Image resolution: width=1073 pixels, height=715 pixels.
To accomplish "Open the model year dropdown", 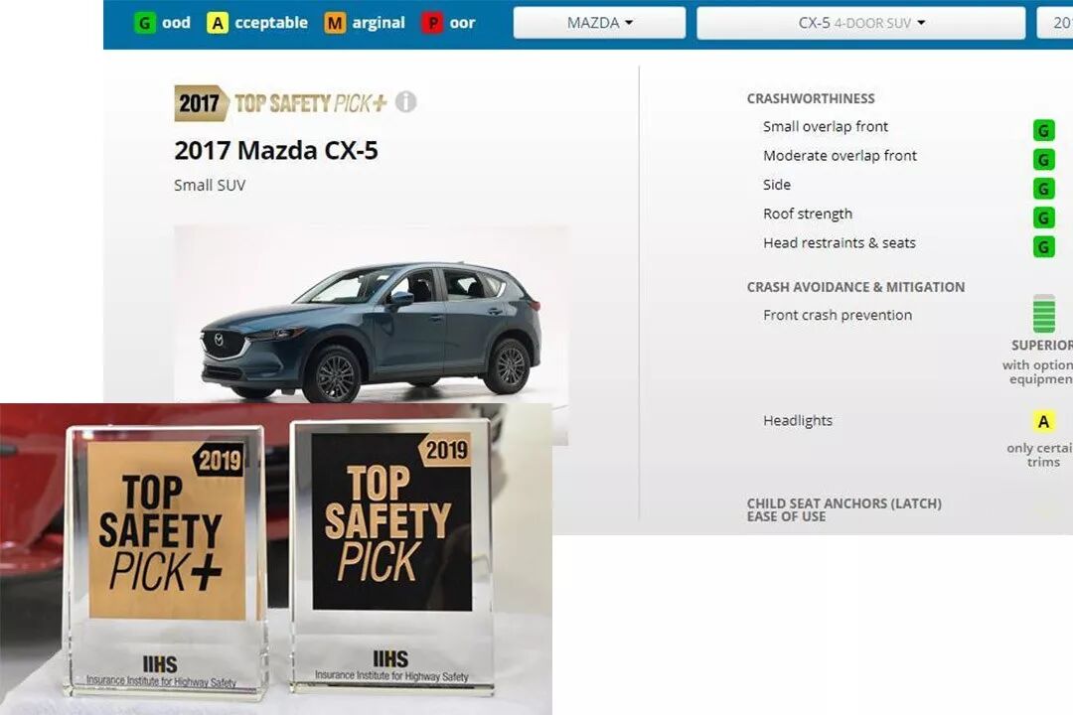I will tap(1054, 23).
